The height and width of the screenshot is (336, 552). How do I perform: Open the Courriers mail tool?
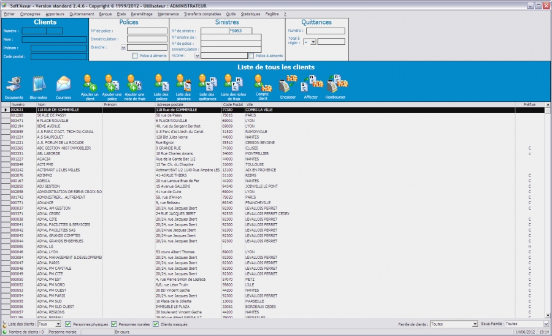pyautogui.click(x=63, y=85)
